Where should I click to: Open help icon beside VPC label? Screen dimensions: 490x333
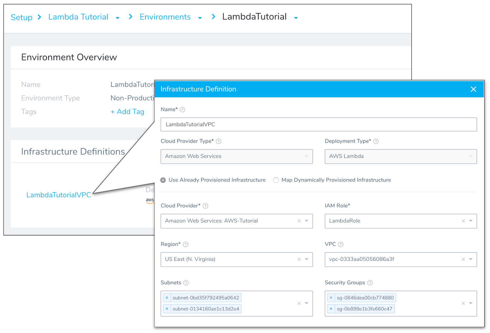click(x=340, y=244)
